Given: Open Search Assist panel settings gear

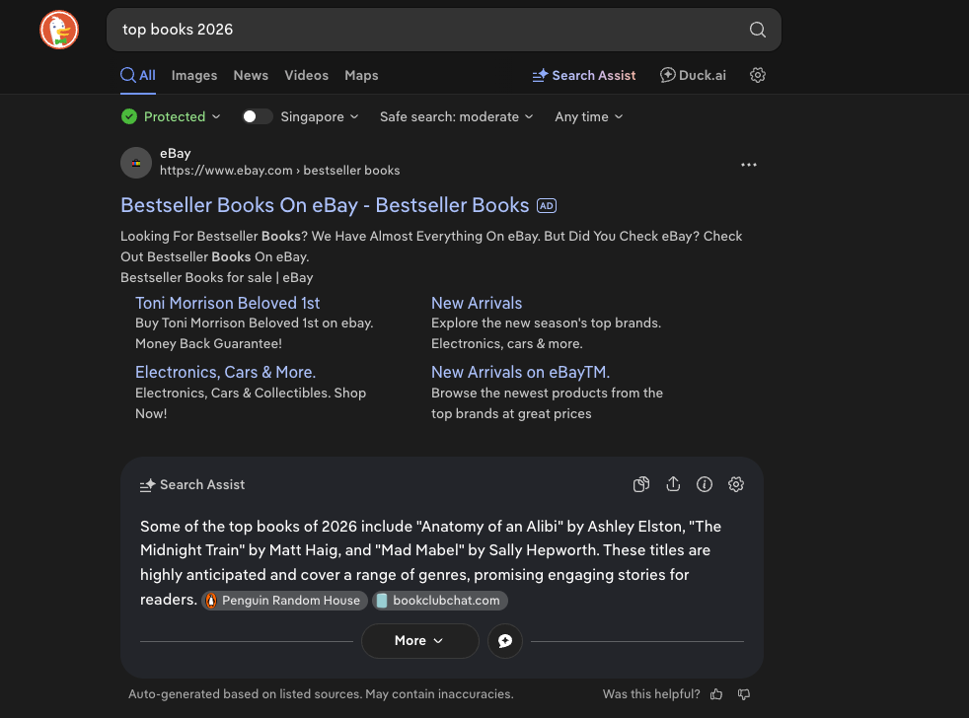Looking at the screenshot, I should (x=735, y=484).
